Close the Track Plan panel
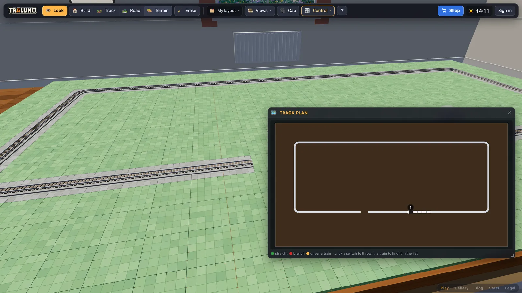Screen dimensions: 522x293 pos(509,113)
